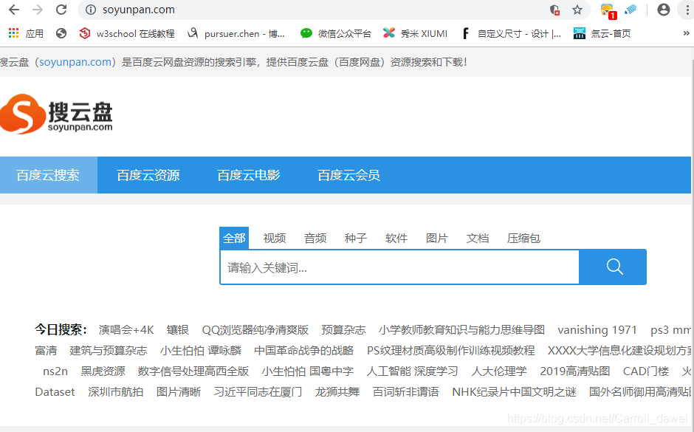The height and width of the screenshot is (432, 694).
Task: Open the 百度云电影 navigation tab
Action: click(x=248, y=175)
